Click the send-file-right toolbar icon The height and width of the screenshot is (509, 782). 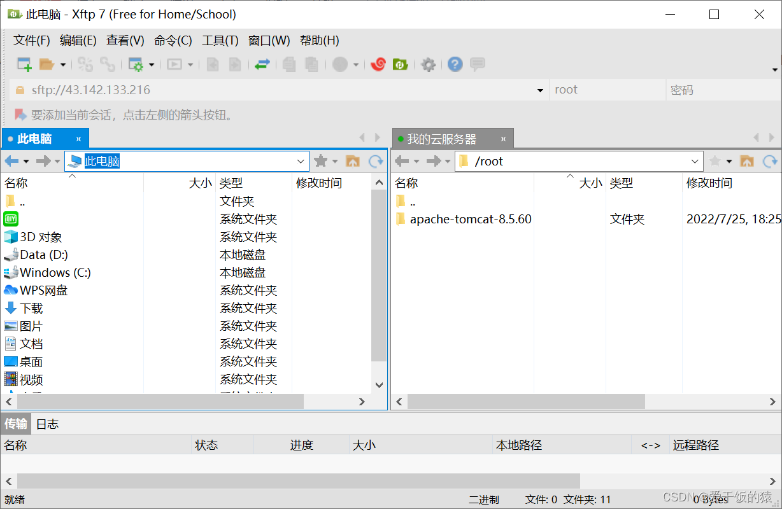coord(235,64)
